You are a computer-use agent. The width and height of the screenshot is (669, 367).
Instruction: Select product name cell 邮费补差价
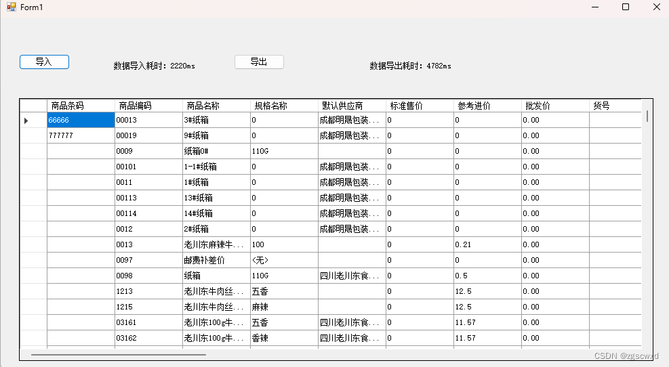point(216,260)
